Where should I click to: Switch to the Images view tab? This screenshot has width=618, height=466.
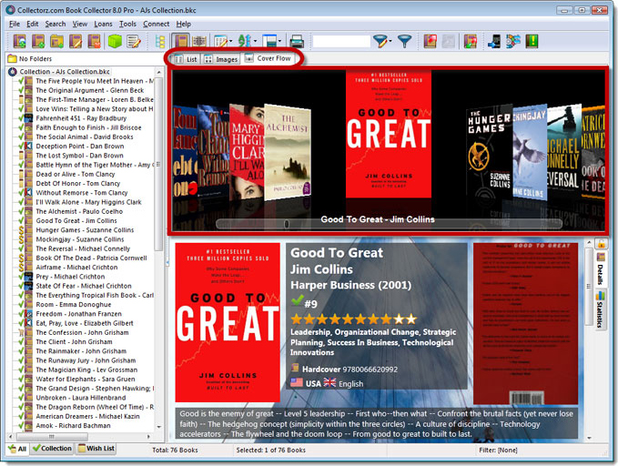coord(220,59)
